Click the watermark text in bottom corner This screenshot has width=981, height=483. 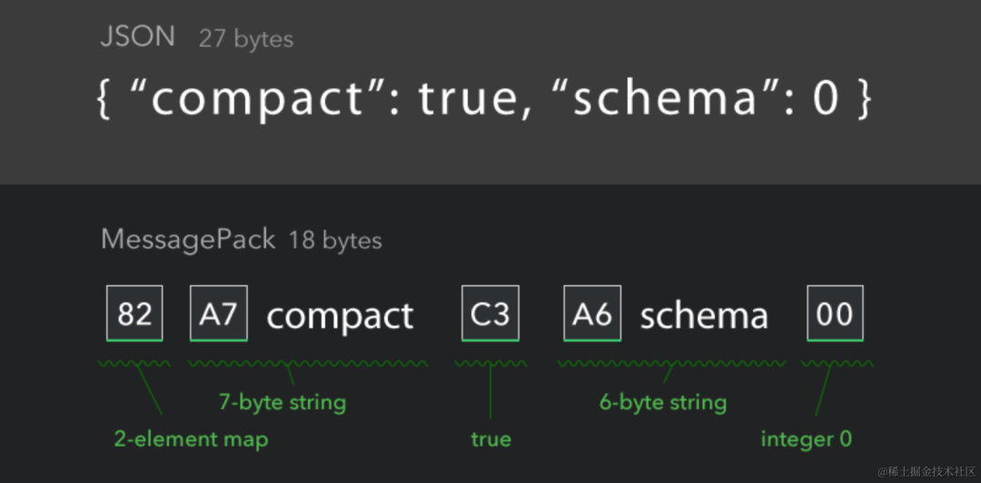pos(926,470)
